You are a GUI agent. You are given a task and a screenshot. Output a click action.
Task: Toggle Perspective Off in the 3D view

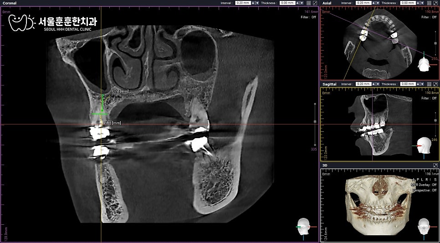tap(425, 190)
